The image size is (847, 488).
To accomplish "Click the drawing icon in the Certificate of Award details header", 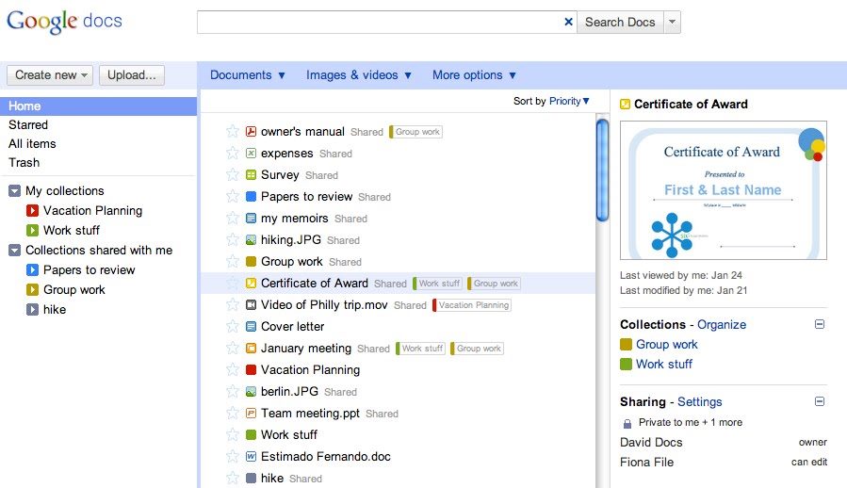I will pyautogui.click(x=625, y=104).
